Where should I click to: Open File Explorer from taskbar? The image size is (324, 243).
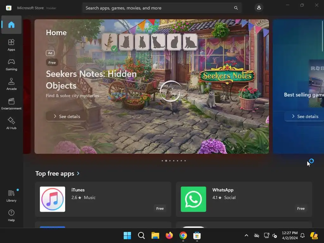(155, 235)
